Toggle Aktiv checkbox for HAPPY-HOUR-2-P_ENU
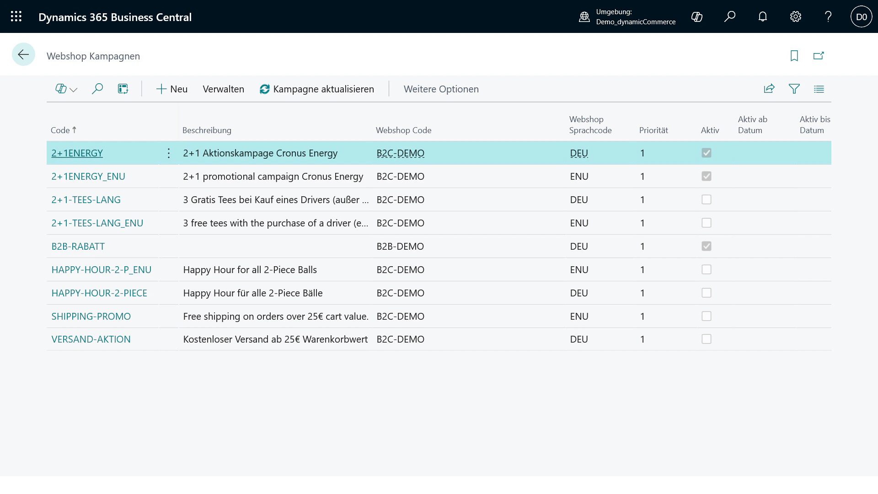The width and height of the screenshot is (878, 494). [707, 269]
